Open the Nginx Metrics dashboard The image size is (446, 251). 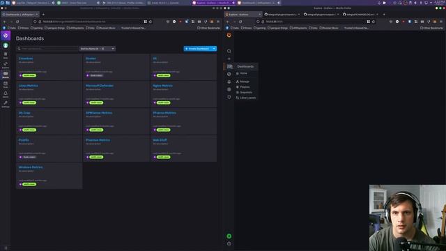tap(162, 86)
